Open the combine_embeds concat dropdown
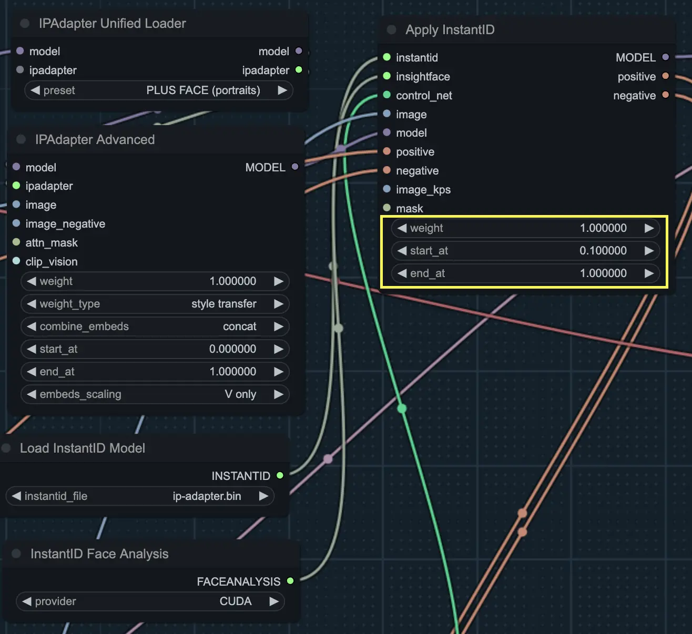This screenshot has width=692, height=634. click(155, 326)
